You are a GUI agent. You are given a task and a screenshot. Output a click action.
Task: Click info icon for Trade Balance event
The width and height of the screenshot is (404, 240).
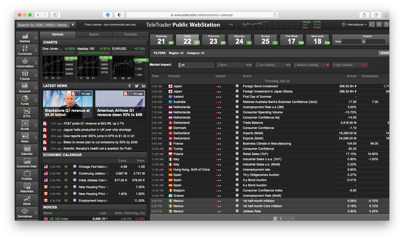pyautogui.click(x=237, y=123)
